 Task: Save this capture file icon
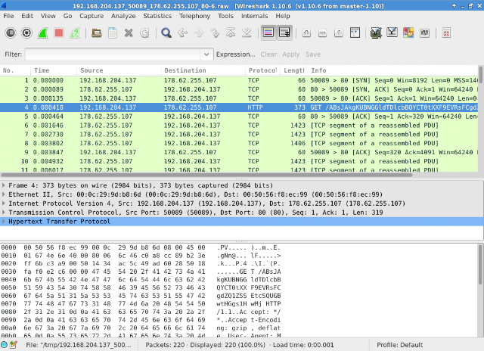[x=113, y=33]
